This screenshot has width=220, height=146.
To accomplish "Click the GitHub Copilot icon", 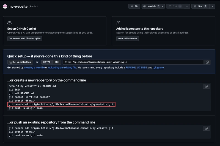I will [x=9, y=23].
